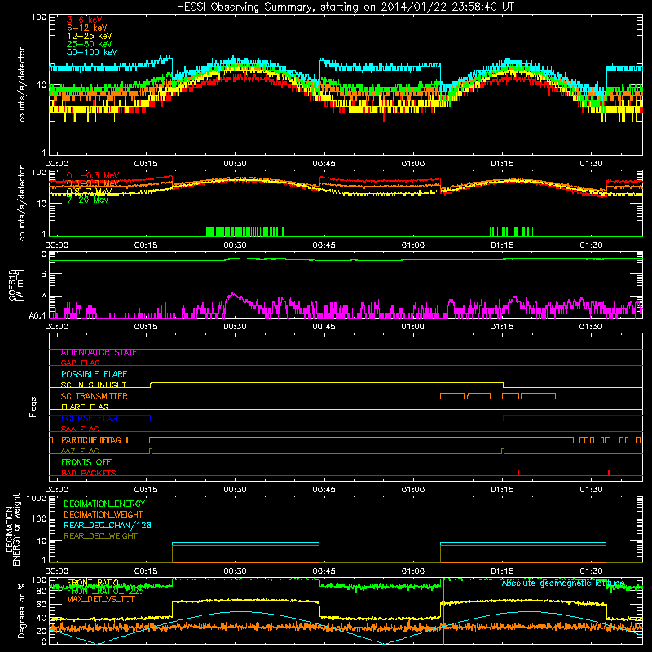652x652 pixels.
Task: Click the HESSI Observing Summary title text
Action: pos(345,7)
